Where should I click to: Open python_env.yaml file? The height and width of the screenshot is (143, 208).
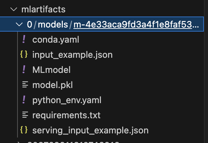(67, 100)
